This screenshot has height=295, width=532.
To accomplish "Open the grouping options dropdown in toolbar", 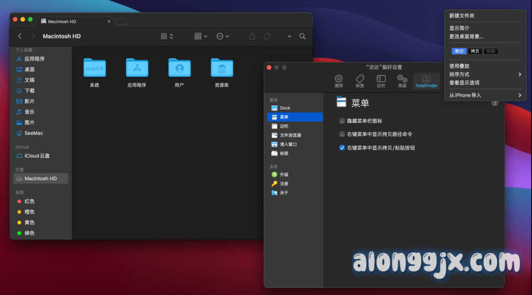I will 201,36.
